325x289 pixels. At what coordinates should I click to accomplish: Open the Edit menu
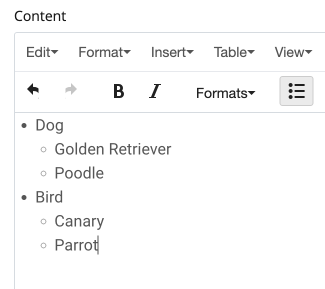[x=42, y=52]
